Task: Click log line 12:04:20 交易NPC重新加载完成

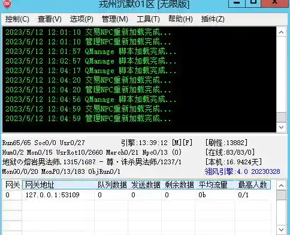Action: point(88,80)
